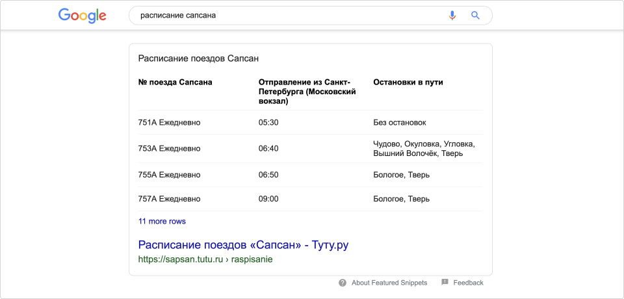Click the blue search magnifier icon

475,16
